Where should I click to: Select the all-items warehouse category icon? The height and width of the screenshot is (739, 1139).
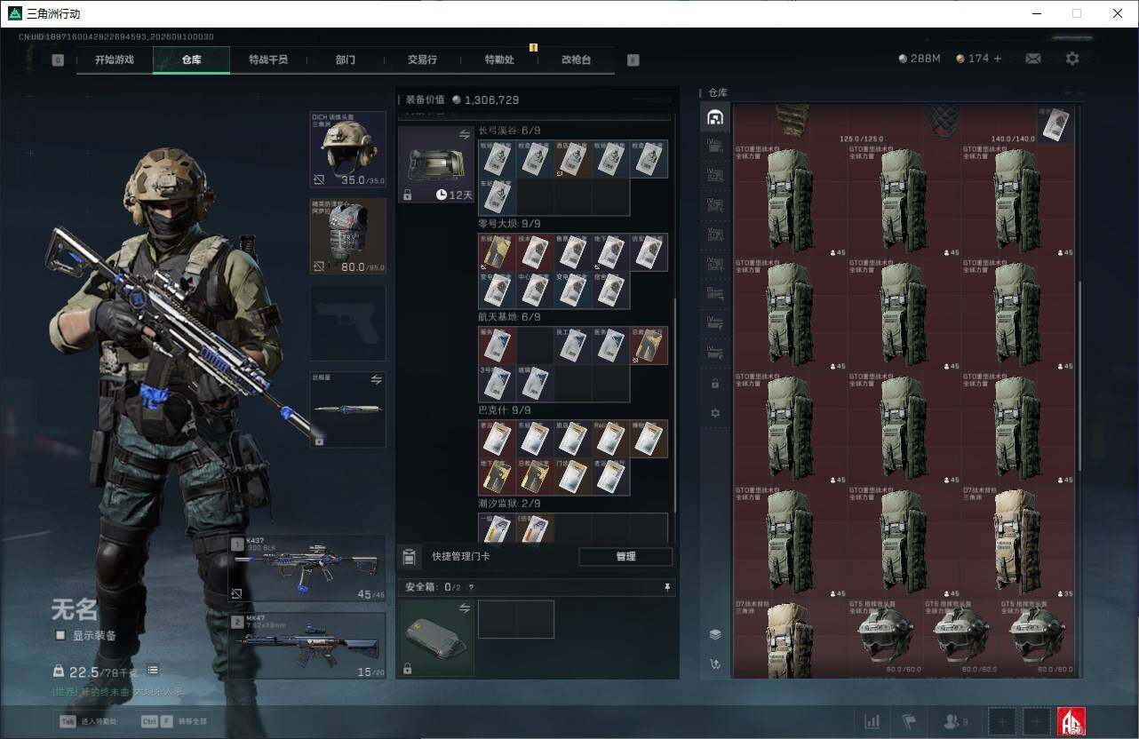(x=714, y=116)
